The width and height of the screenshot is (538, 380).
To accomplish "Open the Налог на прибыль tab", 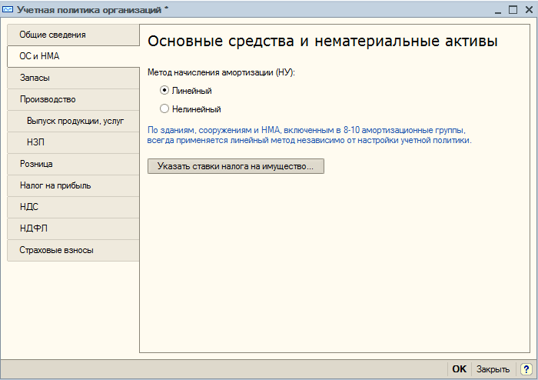I will [73, 185].
